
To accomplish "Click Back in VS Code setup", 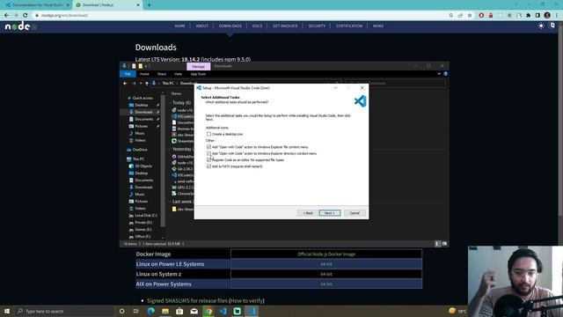I will click(308, 213).
